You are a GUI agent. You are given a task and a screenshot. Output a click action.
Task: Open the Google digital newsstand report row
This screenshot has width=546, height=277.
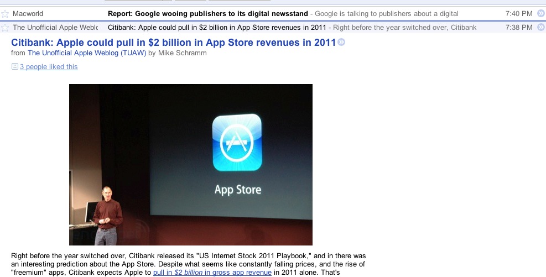273,14
